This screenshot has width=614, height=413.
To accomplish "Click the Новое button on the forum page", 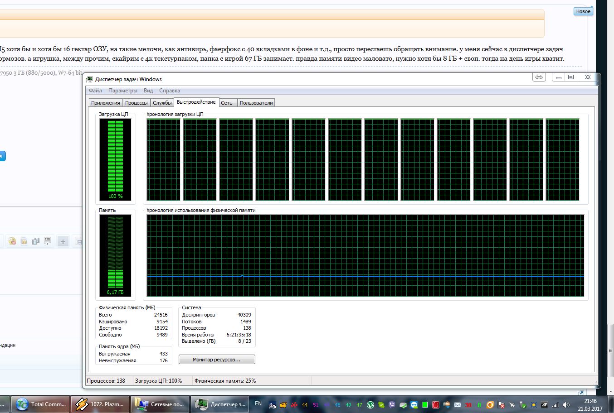I will (x=583, y=11).
